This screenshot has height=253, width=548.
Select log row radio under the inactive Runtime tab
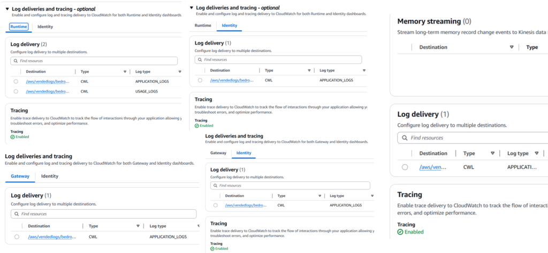tap(200, 80)
